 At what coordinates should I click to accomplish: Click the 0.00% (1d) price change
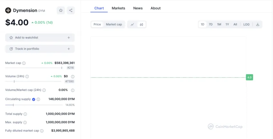(x=42, y=22)
